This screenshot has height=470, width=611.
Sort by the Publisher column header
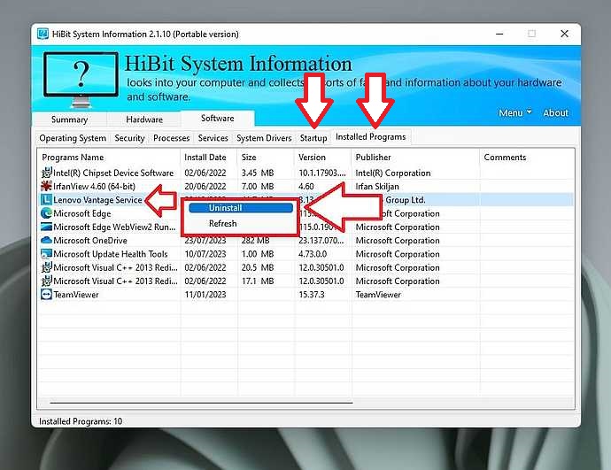[415, 158]
